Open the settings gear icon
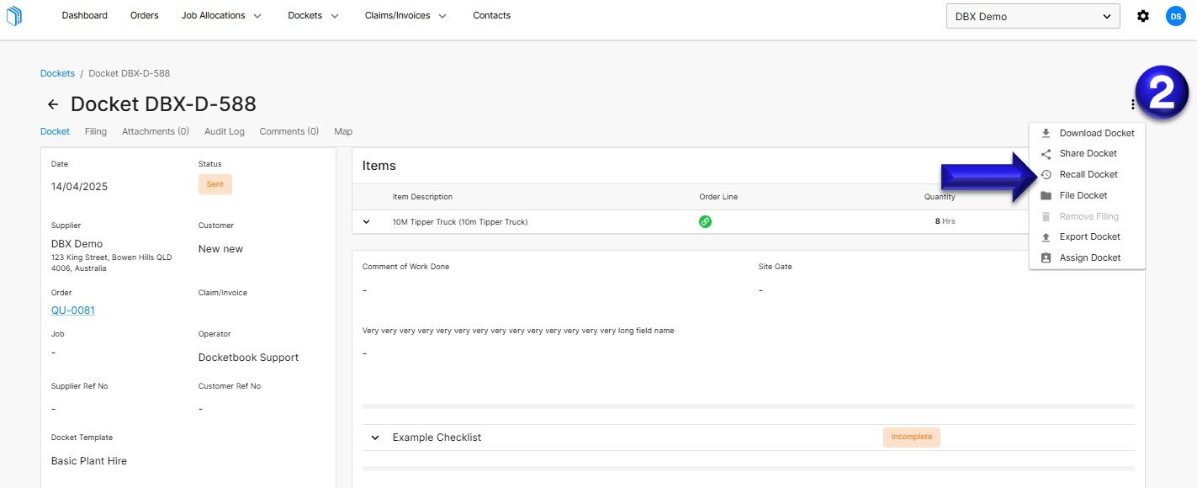Image resolution: width=1197 pixels, height=488 pixels. coord(1143,16)
